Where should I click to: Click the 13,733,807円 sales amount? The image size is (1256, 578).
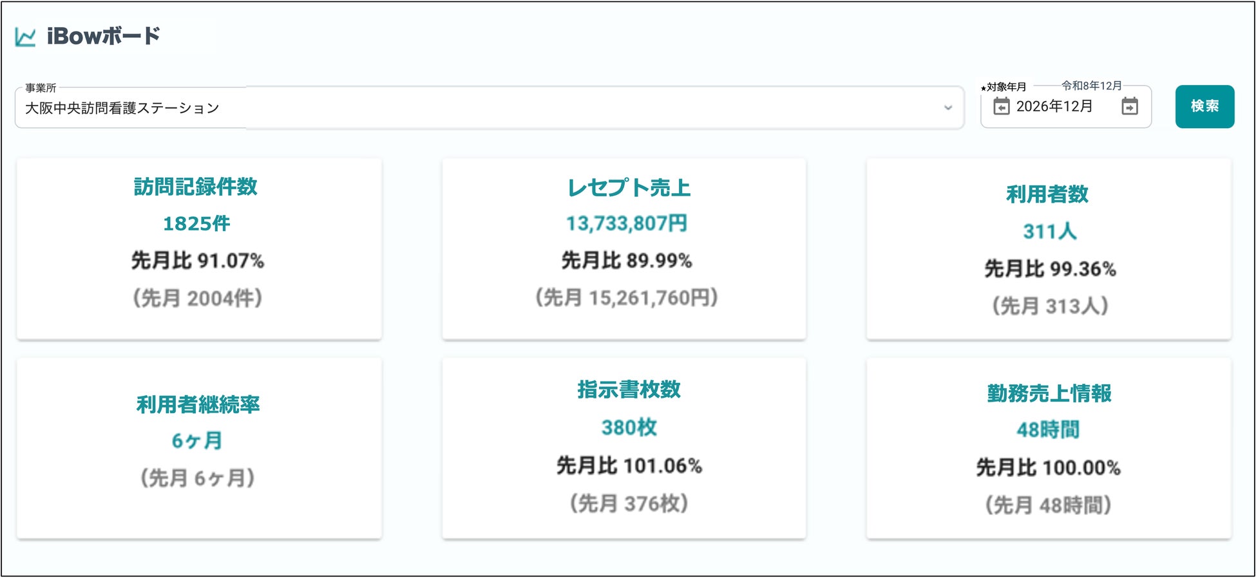[627, 223]
